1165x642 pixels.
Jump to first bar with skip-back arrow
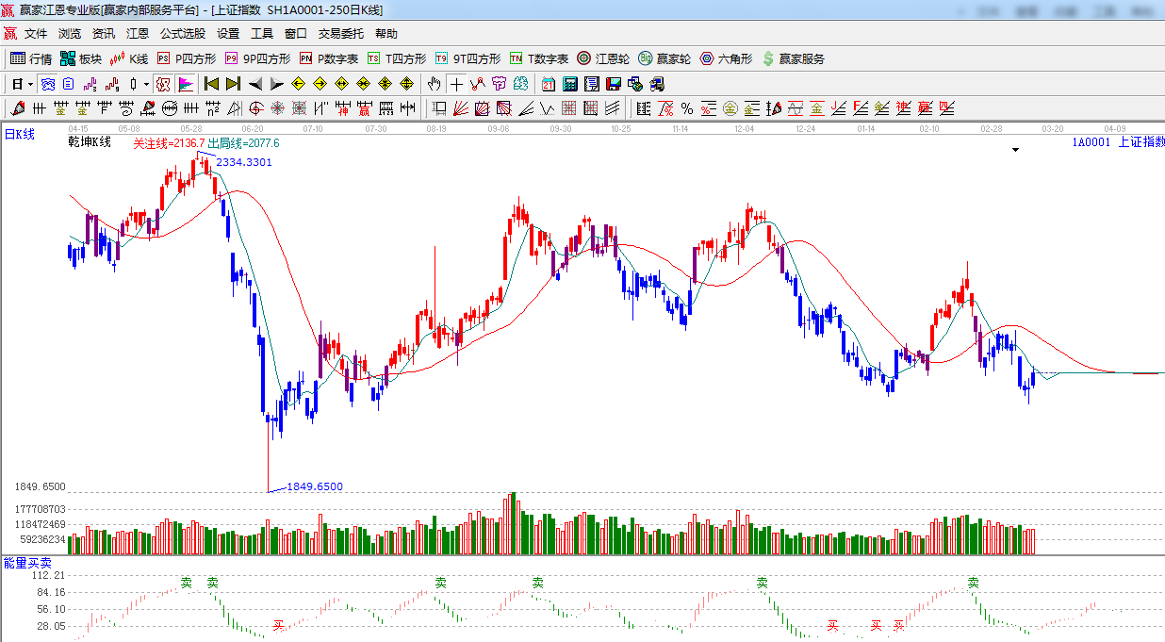coord(211,84)
